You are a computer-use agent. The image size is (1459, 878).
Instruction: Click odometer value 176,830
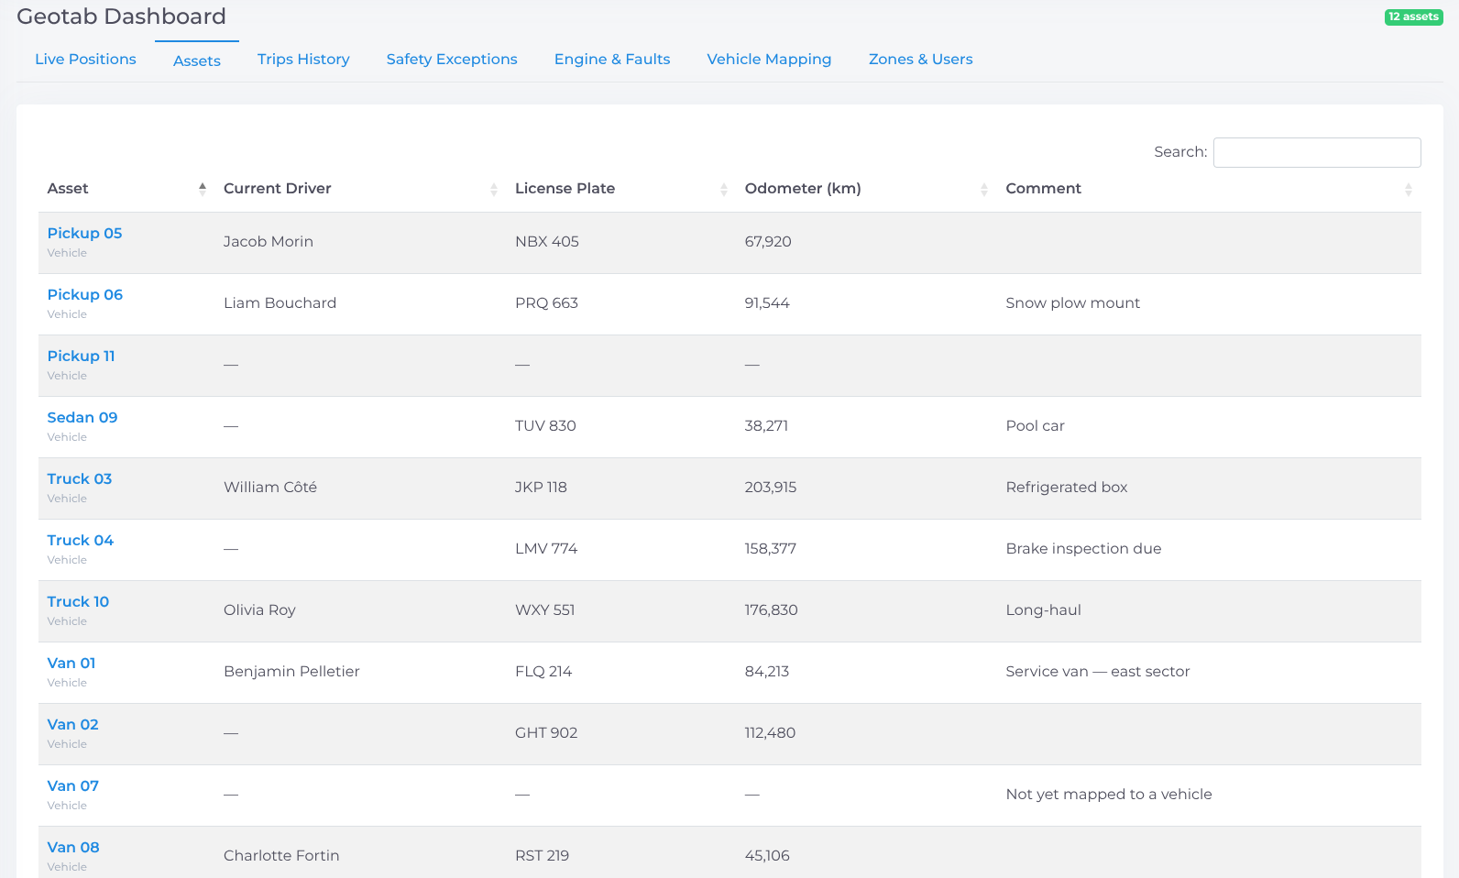[x=772, y=609]
